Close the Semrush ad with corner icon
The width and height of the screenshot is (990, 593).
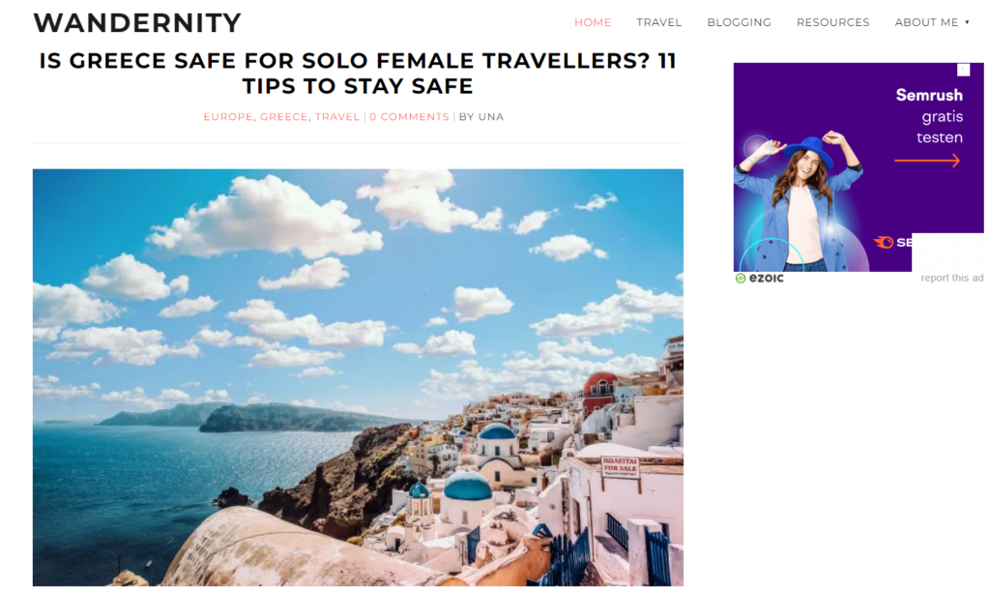963,70
